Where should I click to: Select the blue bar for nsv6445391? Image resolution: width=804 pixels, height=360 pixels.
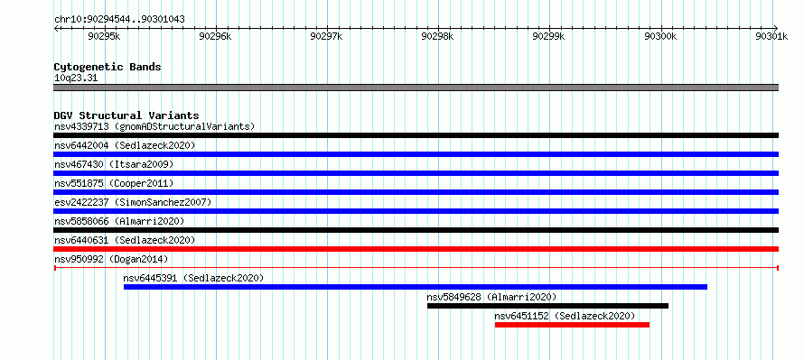[416, 287]
